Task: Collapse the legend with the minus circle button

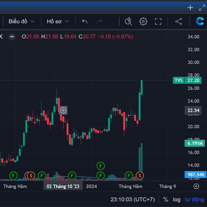Action: 12,37
